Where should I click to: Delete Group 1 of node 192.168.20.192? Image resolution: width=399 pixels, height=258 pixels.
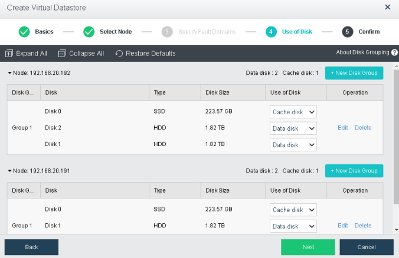coord(363,128)
